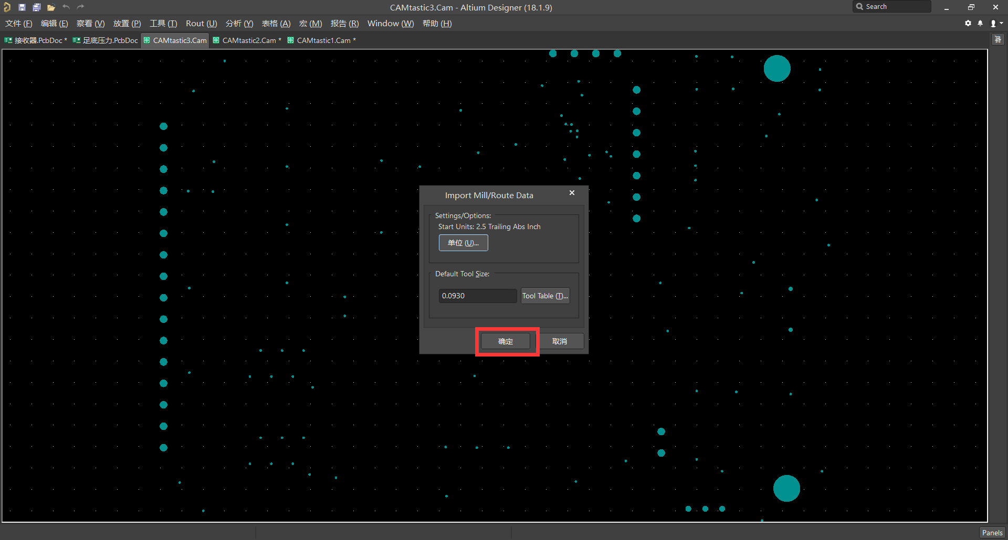Click the Open file folder icon
Screen dimensions: 1008x540
click(50, 7)
